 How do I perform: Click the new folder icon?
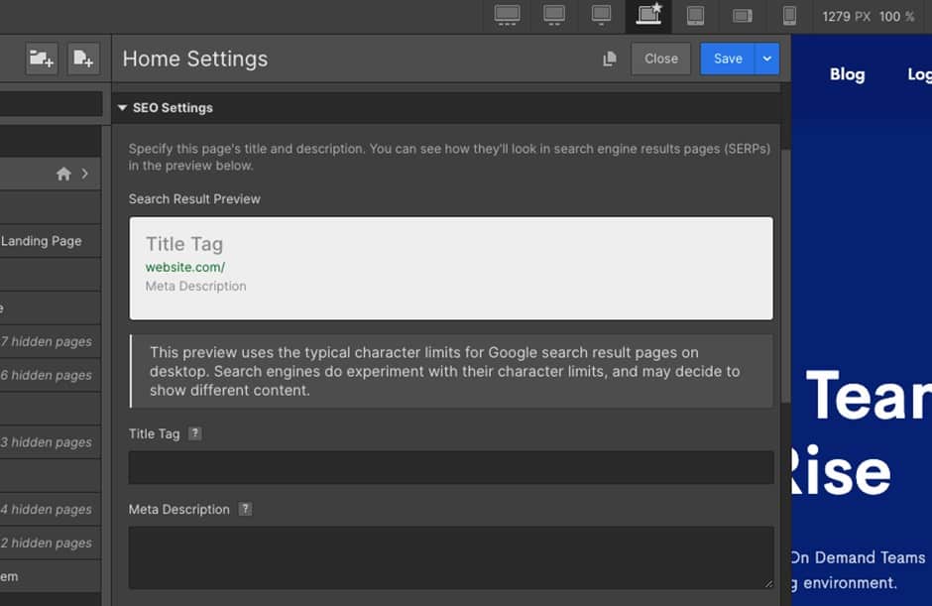point(42,60)
